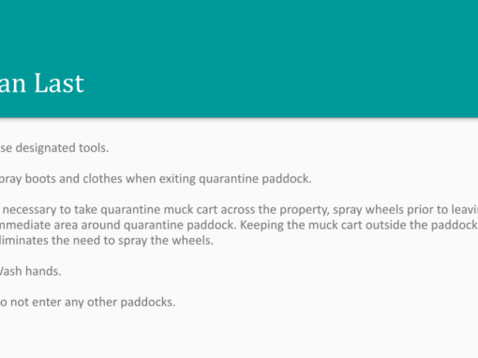Viewport: 478px width, 358px height.
Task: Select the teal header banner background
Action: click(239, 59)
